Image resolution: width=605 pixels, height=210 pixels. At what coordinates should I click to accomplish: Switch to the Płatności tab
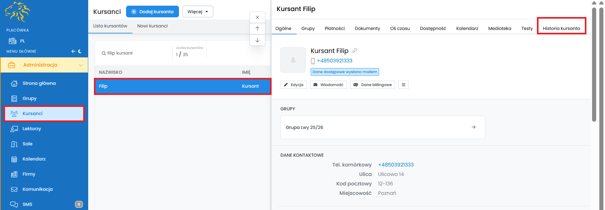(335, 28)
